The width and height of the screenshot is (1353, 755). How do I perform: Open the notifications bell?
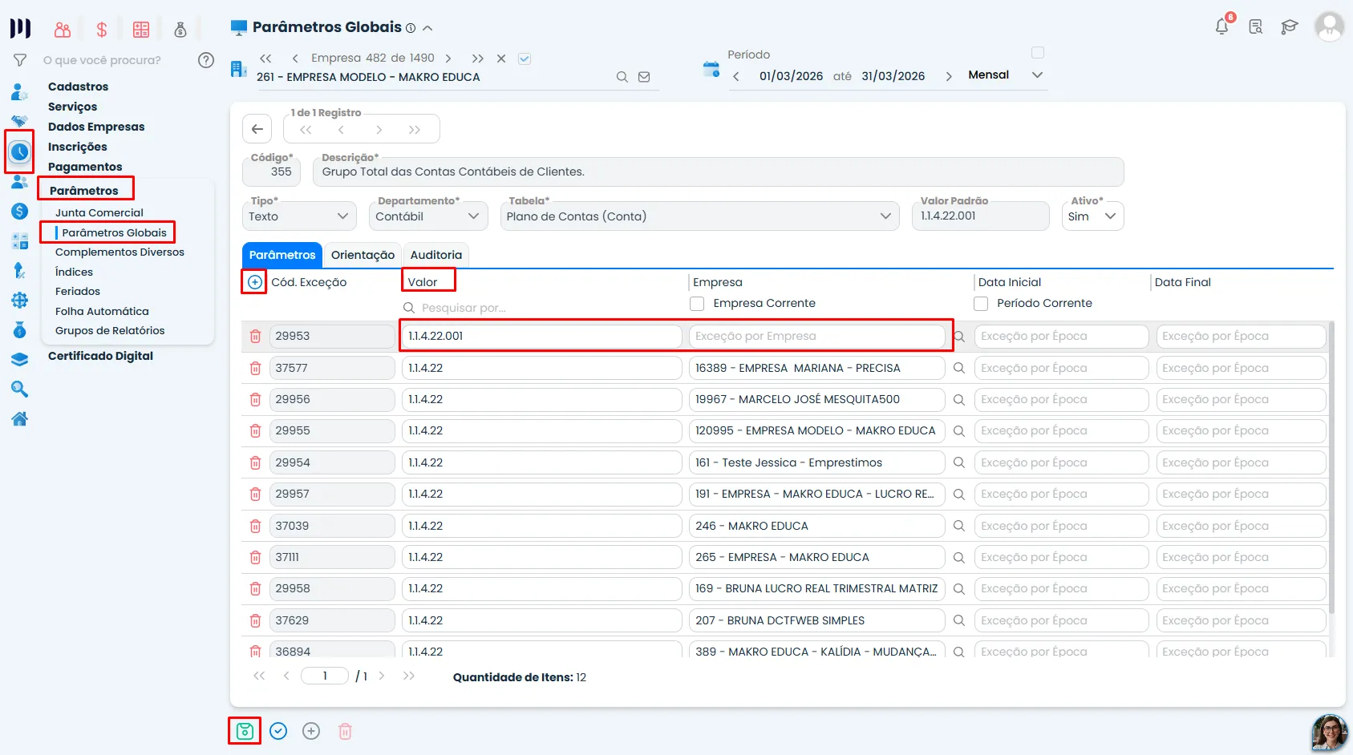1221,26
